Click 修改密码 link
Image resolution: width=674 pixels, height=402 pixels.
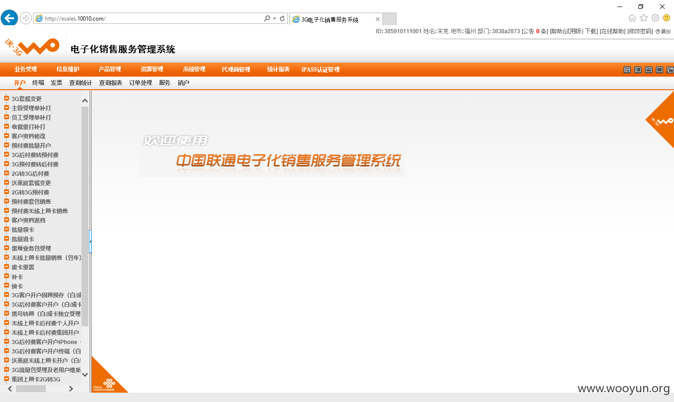click(x=640, y=31)
